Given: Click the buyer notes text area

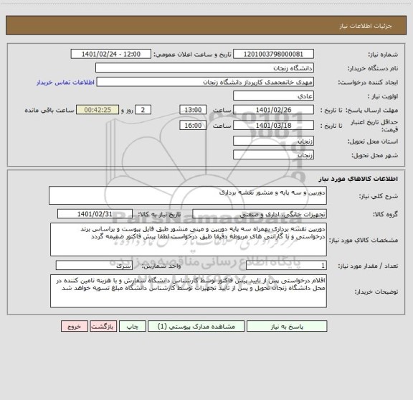Looking at the screenshot, I should [x=189, y=291].
